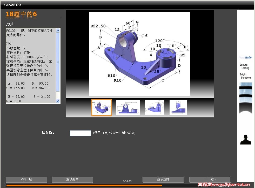Click the scroll up arrow in question text
This screenshot has height=188, width=255.
click(x=58, y=31)
